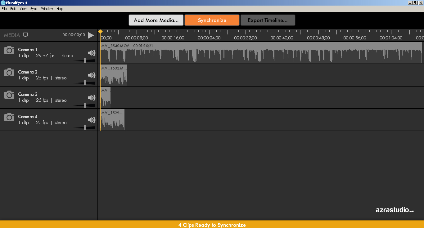Image resolution: width=424 pixels, height=228 pixels.
Task: Click the Camera 1 track name
Action: tap(28, 50)
